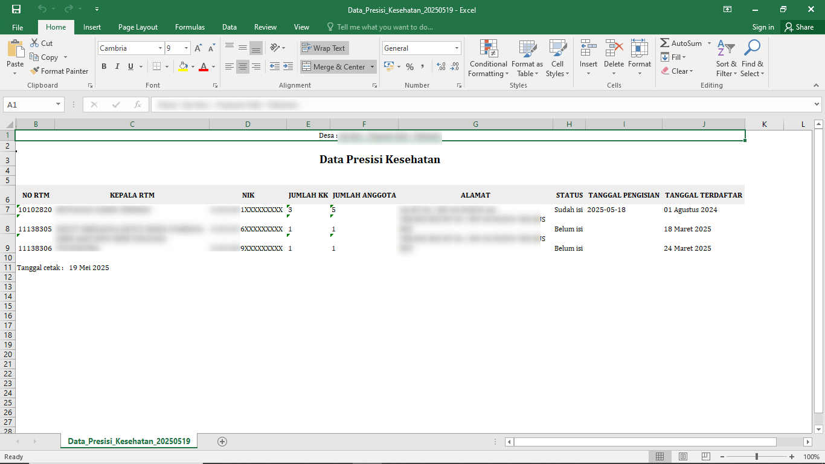Click the Save icon in title bar
825x464 pixels.
[x=16, y=9]
